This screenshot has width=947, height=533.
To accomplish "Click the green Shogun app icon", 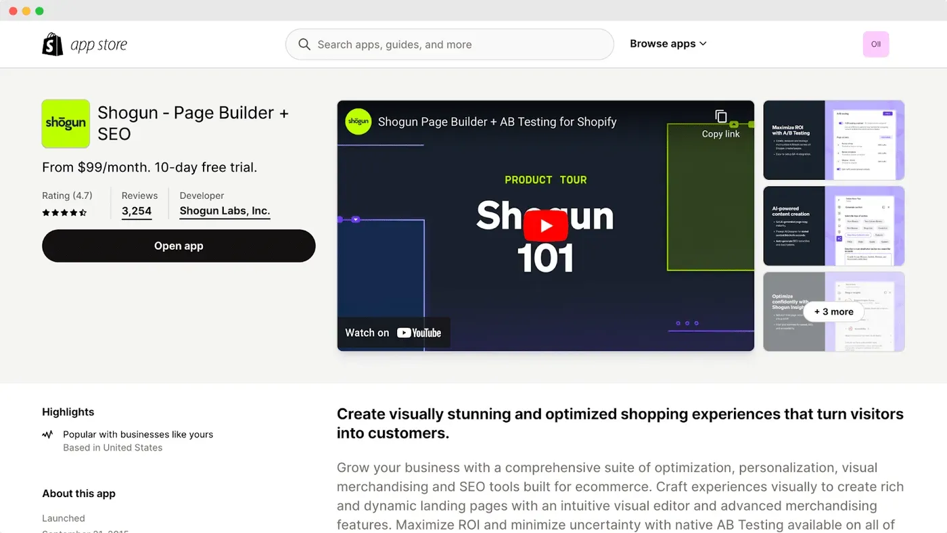I will pos(66,124).
